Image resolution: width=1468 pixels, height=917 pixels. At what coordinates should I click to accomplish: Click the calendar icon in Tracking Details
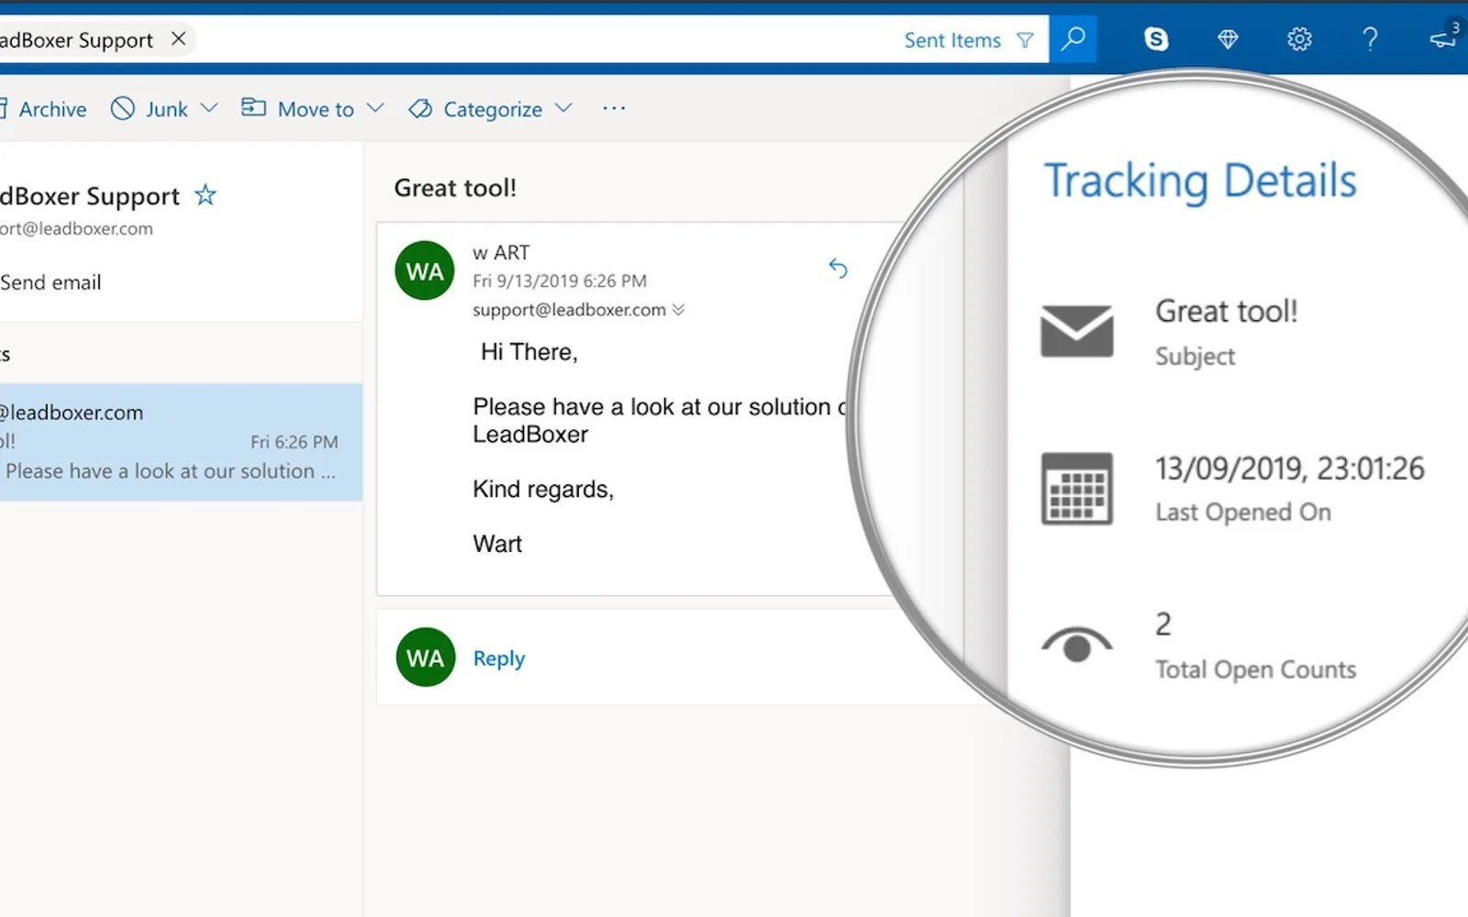click(1077, 489)
